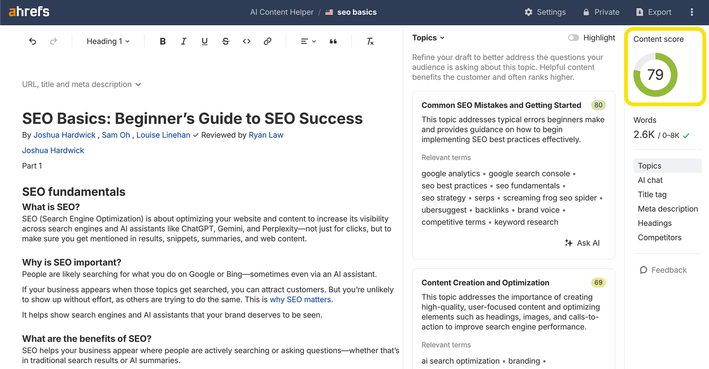The image size is (709, 369).
Task: Open the document Settings
Action: click(x=545, y=12)
